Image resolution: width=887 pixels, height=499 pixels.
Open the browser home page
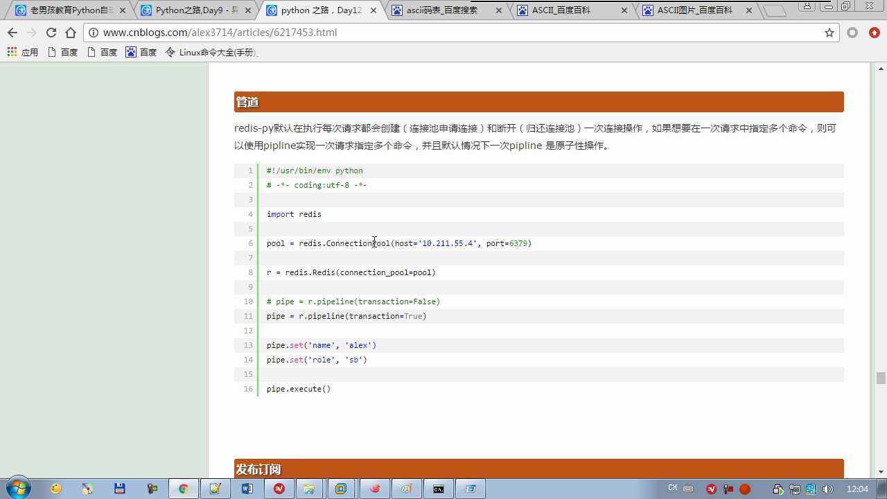pos(71,33)
